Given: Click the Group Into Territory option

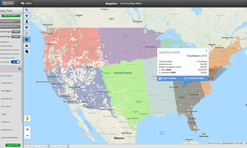Looking at the screenshot, I should [10, 50].
